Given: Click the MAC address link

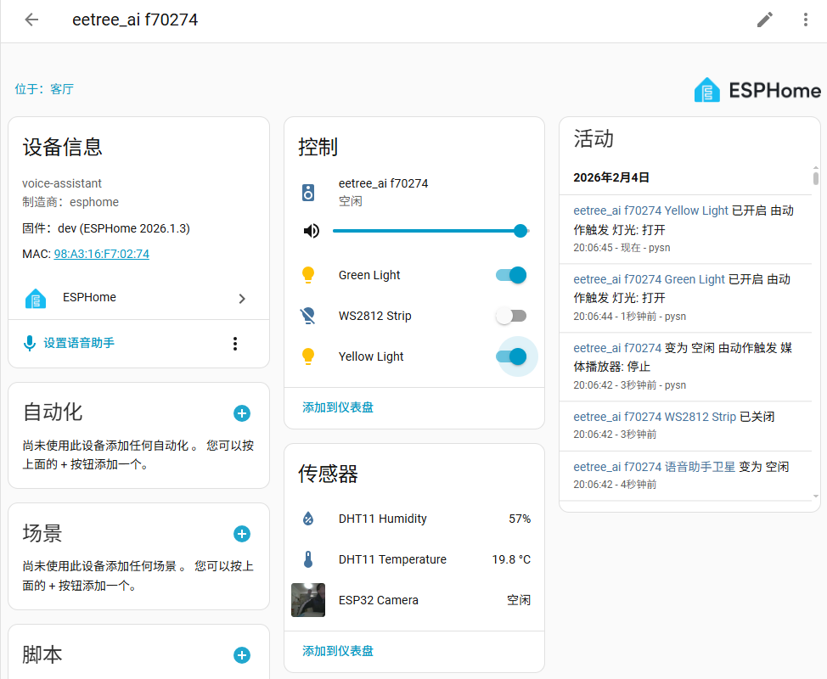Looking at the screenshot, I should (102, 254).
